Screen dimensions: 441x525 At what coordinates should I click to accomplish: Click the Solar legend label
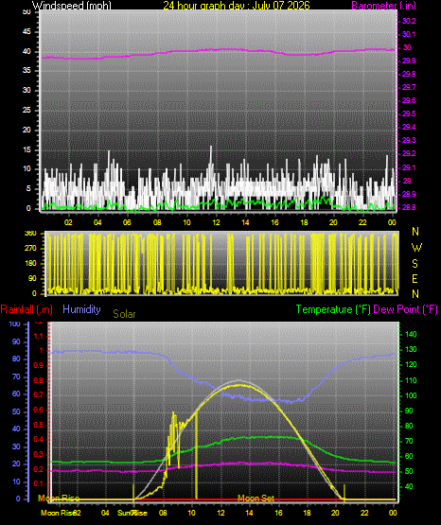click(x=124, y=314)
